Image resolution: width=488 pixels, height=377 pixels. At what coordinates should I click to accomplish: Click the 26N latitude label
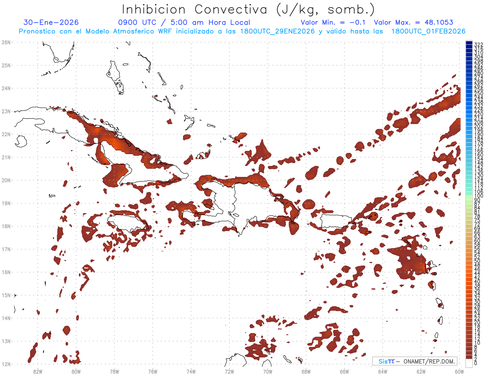point(6,42)
